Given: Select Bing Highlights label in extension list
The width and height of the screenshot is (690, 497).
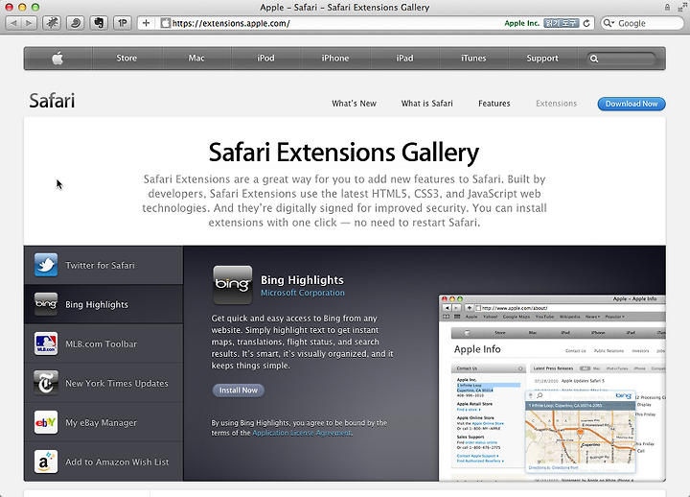Looking at the screenshot, I should (97, 304).
